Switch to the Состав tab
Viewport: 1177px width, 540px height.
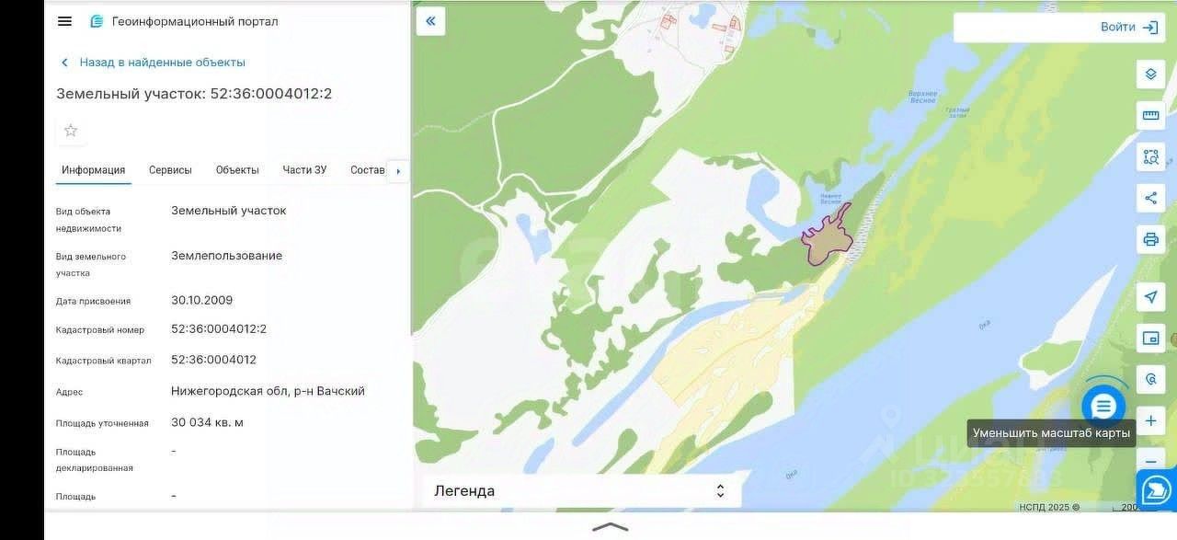[367, 170]
